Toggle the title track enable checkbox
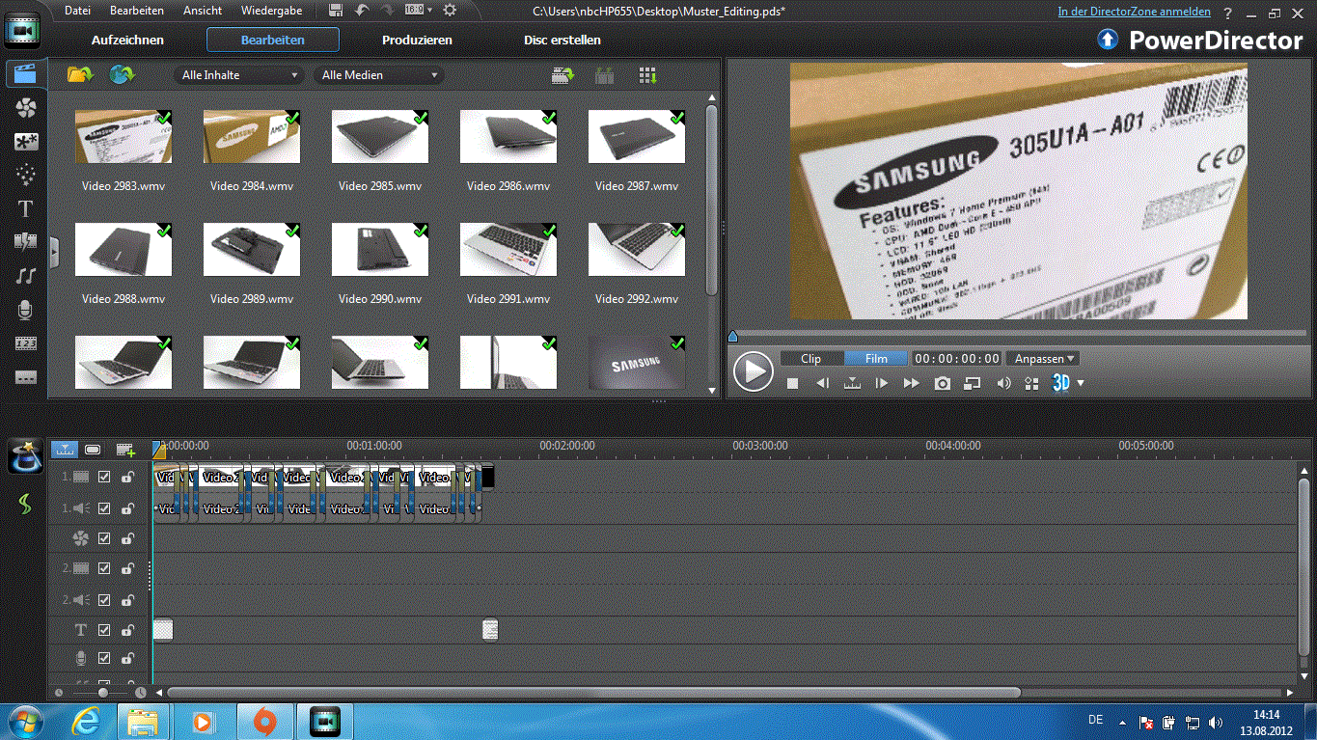Viewport: 1317px width, 740px height. coord(104,630)
